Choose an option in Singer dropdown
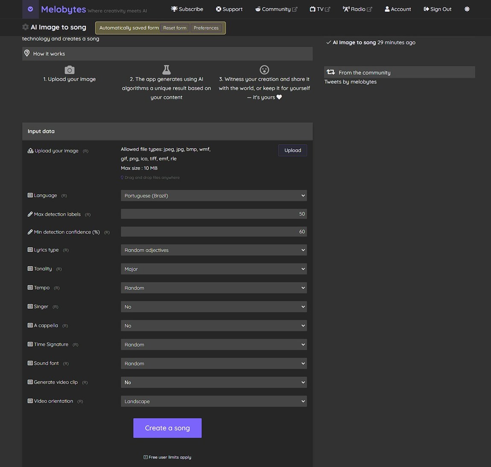Viewport: 491px width, 467px height. (x=213, y=307)
